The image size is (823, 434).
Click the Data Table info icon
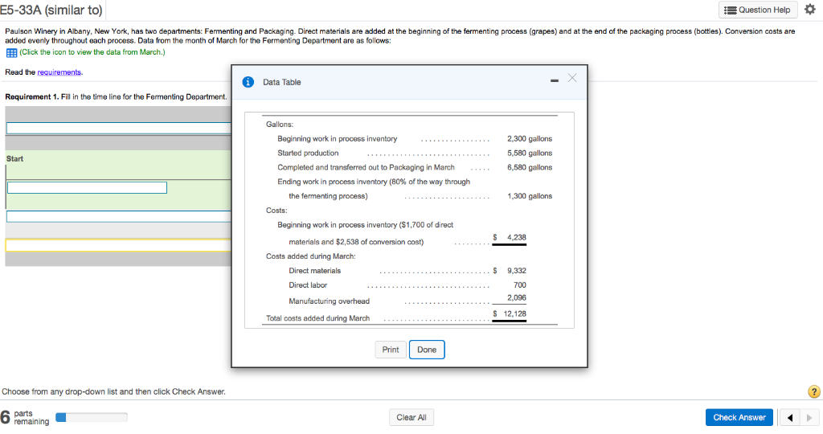pyautogui.click(x=248, y=82)
